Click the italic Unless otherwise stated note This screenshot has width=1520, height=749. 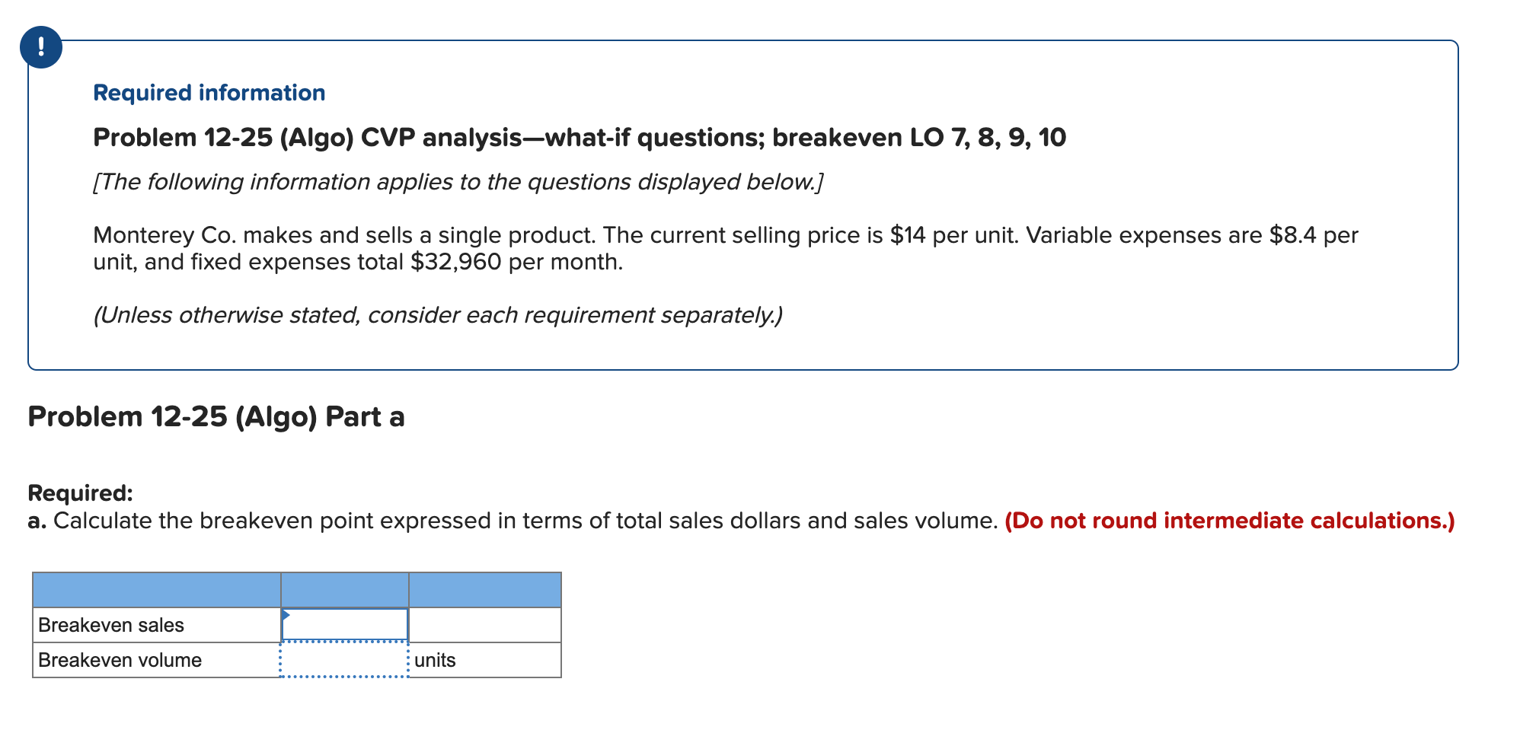(438, 314)
